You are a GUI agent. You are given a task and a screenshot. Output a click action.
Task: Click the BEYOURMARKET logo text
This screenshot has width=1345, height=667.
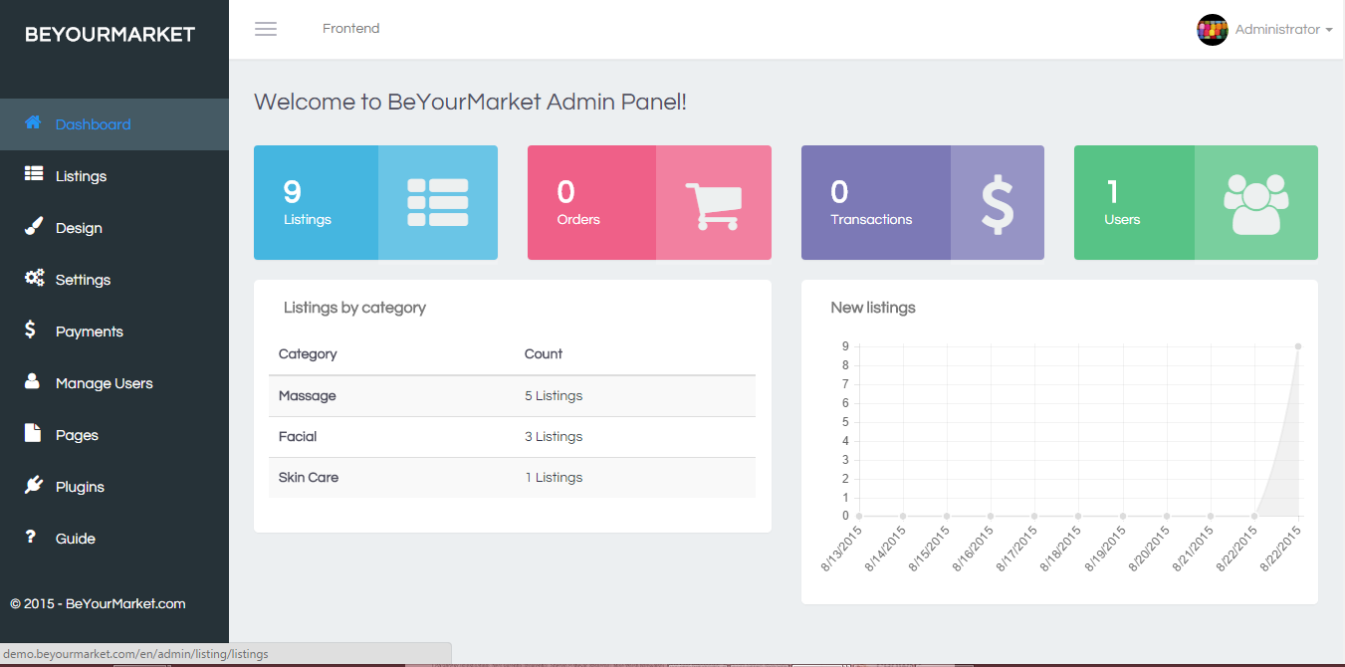coord(110,35)
